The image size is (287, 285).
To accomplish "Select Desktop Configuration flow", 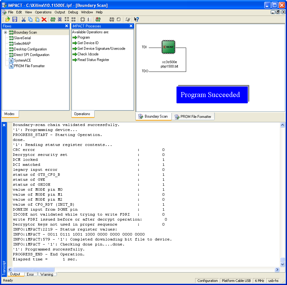I will 31,49.
